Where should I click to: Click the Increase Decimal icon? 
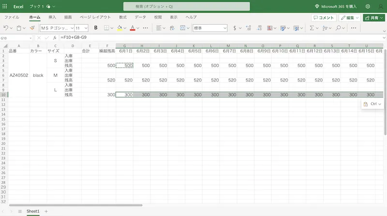(249, 28)
